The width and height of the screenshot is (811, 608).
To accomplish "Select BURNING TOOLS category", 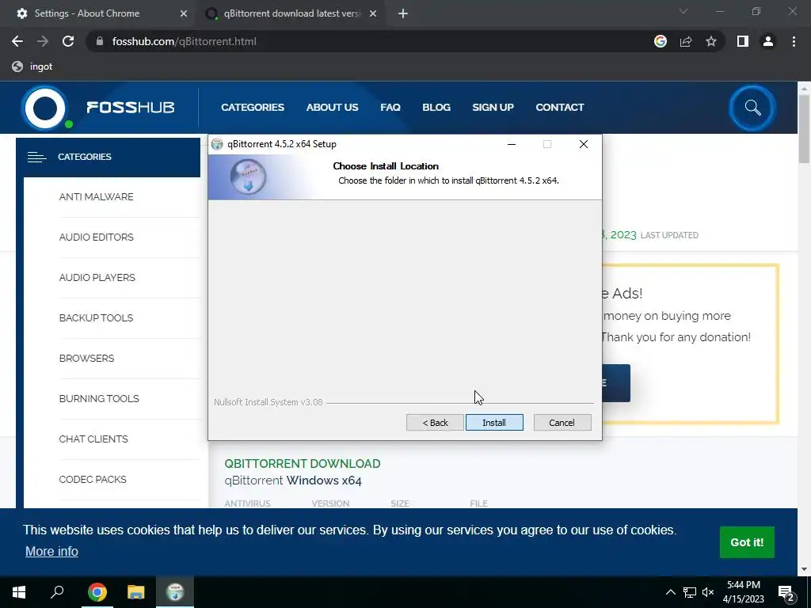I will tap(99, 398).
